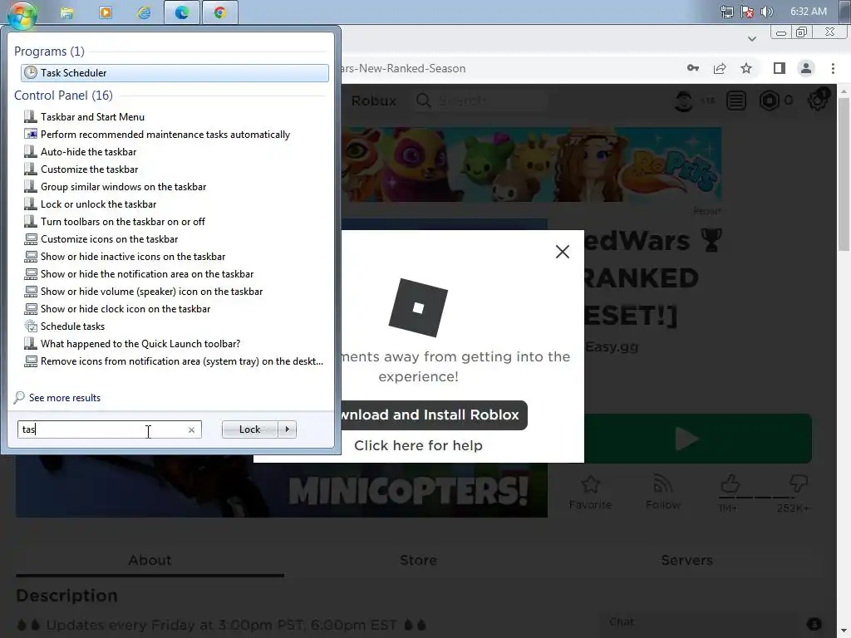Open Show or hide the notification area result
This screenshot has width=851, height=638.
click(x=147, y=273)
